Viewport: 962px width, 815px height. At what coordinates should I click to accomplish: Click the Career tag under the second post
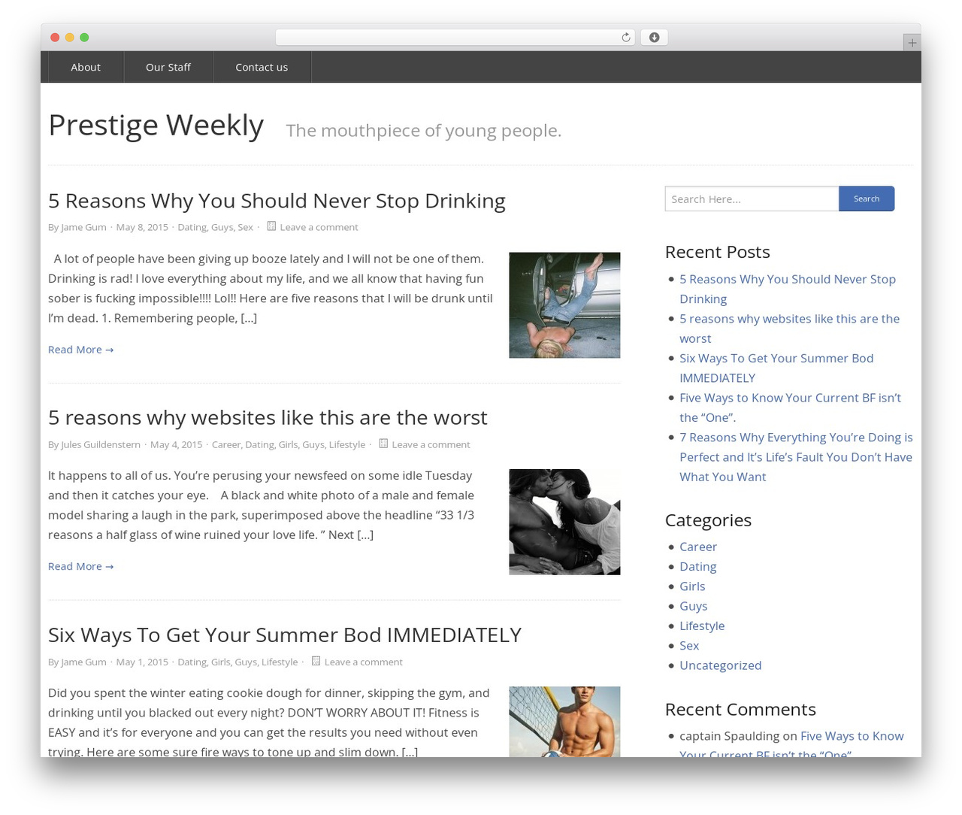tap(226, 444)
